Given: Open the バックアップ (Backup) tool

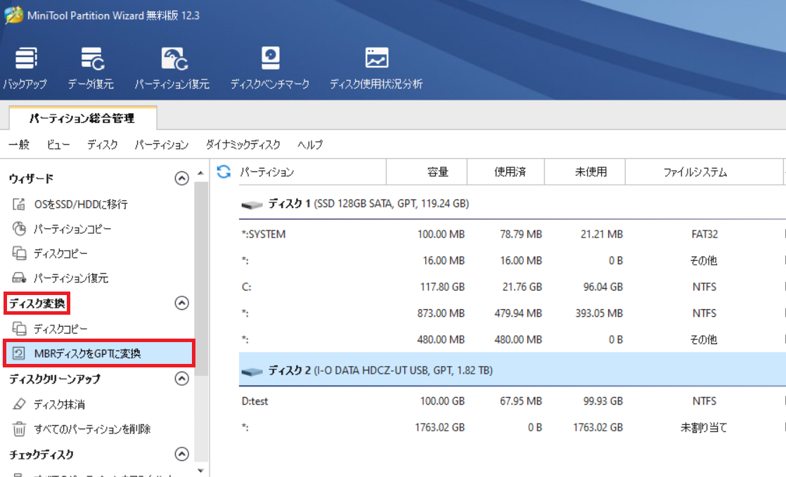Looking at the screenshot, I should (25, 69).
